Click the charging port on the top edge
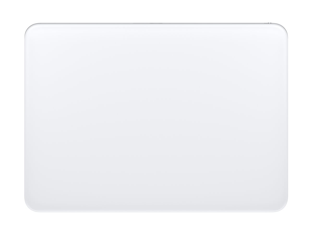 [156, 23]
